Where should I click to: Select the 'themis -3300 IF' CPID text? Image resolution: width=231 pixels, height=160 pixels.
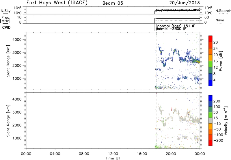pyautogui.click(x=171, y=29)
